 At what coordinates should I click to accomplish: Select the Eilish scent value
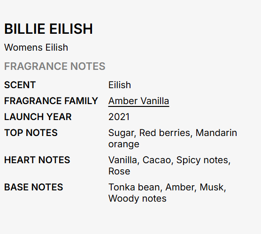pos(120,85)
